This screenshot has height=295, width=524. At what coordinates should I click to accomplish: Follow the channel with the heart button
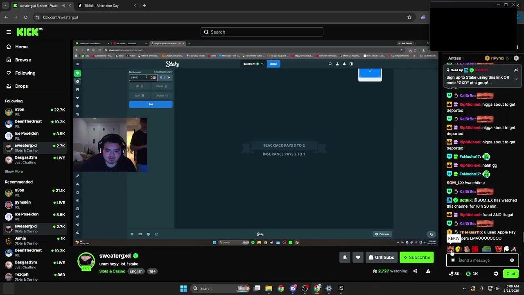point(358,257)
